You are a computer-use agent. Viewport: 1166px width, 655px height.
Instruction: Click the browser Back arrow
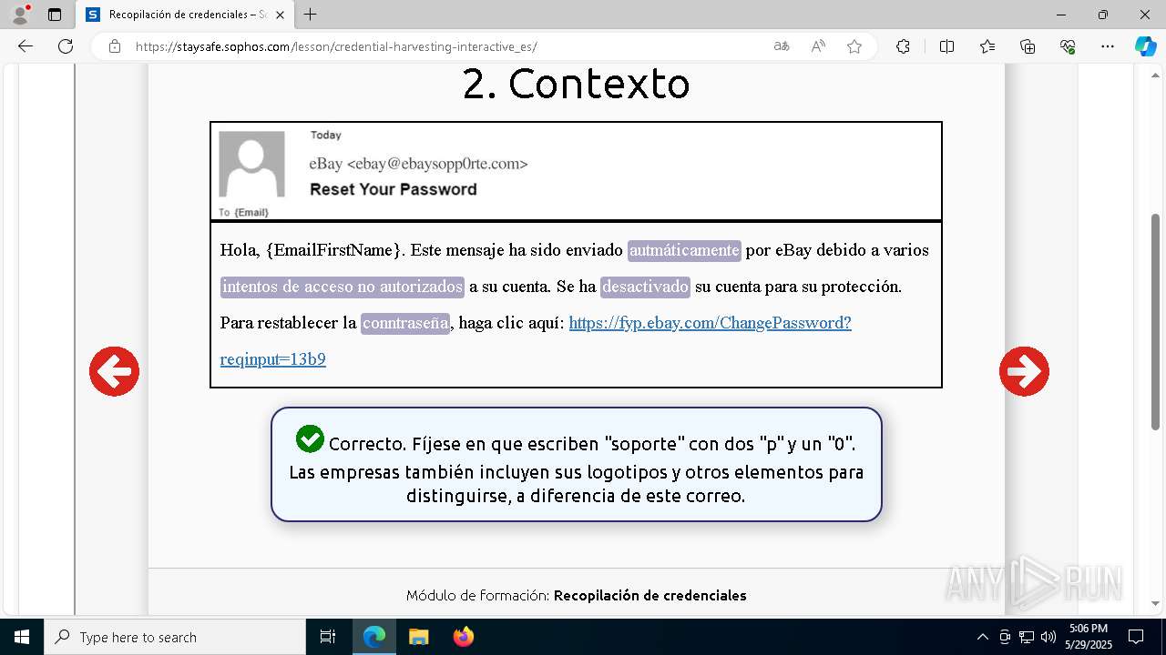pyautogui.click(x=26, y=46)
